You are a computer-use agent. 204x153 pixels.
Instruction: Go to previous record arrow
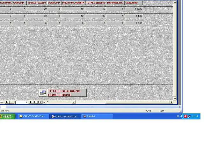pyautogui.click(x=12, y=102)
